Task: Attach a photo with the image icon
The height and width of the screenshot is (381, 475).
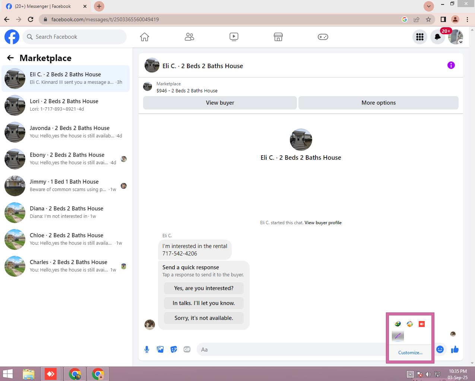Action: point(160,349)
